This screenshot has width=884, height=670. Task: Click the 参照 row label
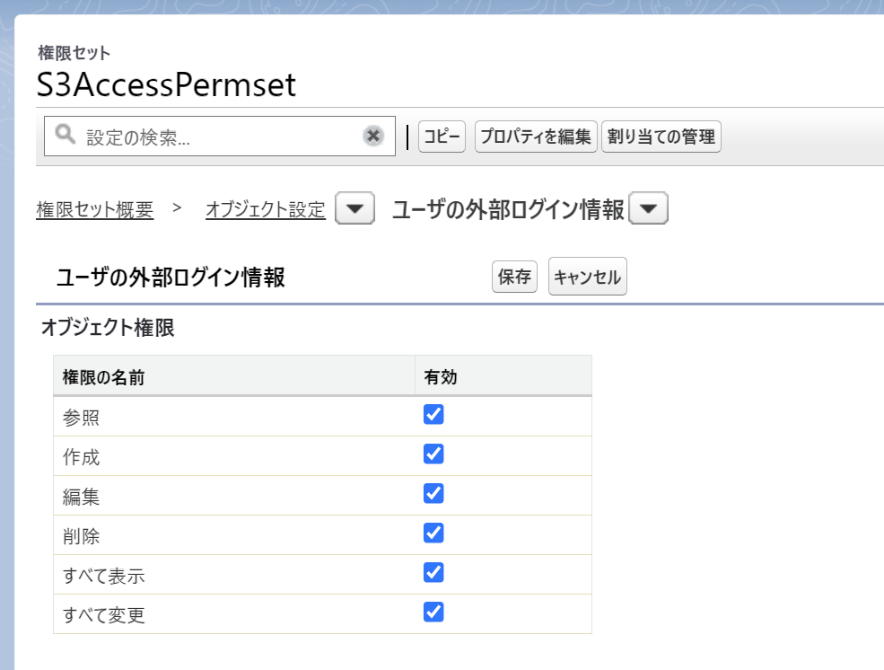click(x=81, y=418)
